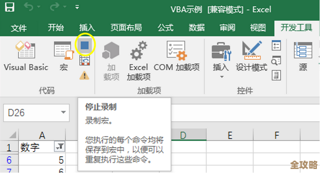Image resolution: width=320 pixels, height=173 pixels.
Task: Open the 宏 macros dialog
Action: [x=64, y=56]
